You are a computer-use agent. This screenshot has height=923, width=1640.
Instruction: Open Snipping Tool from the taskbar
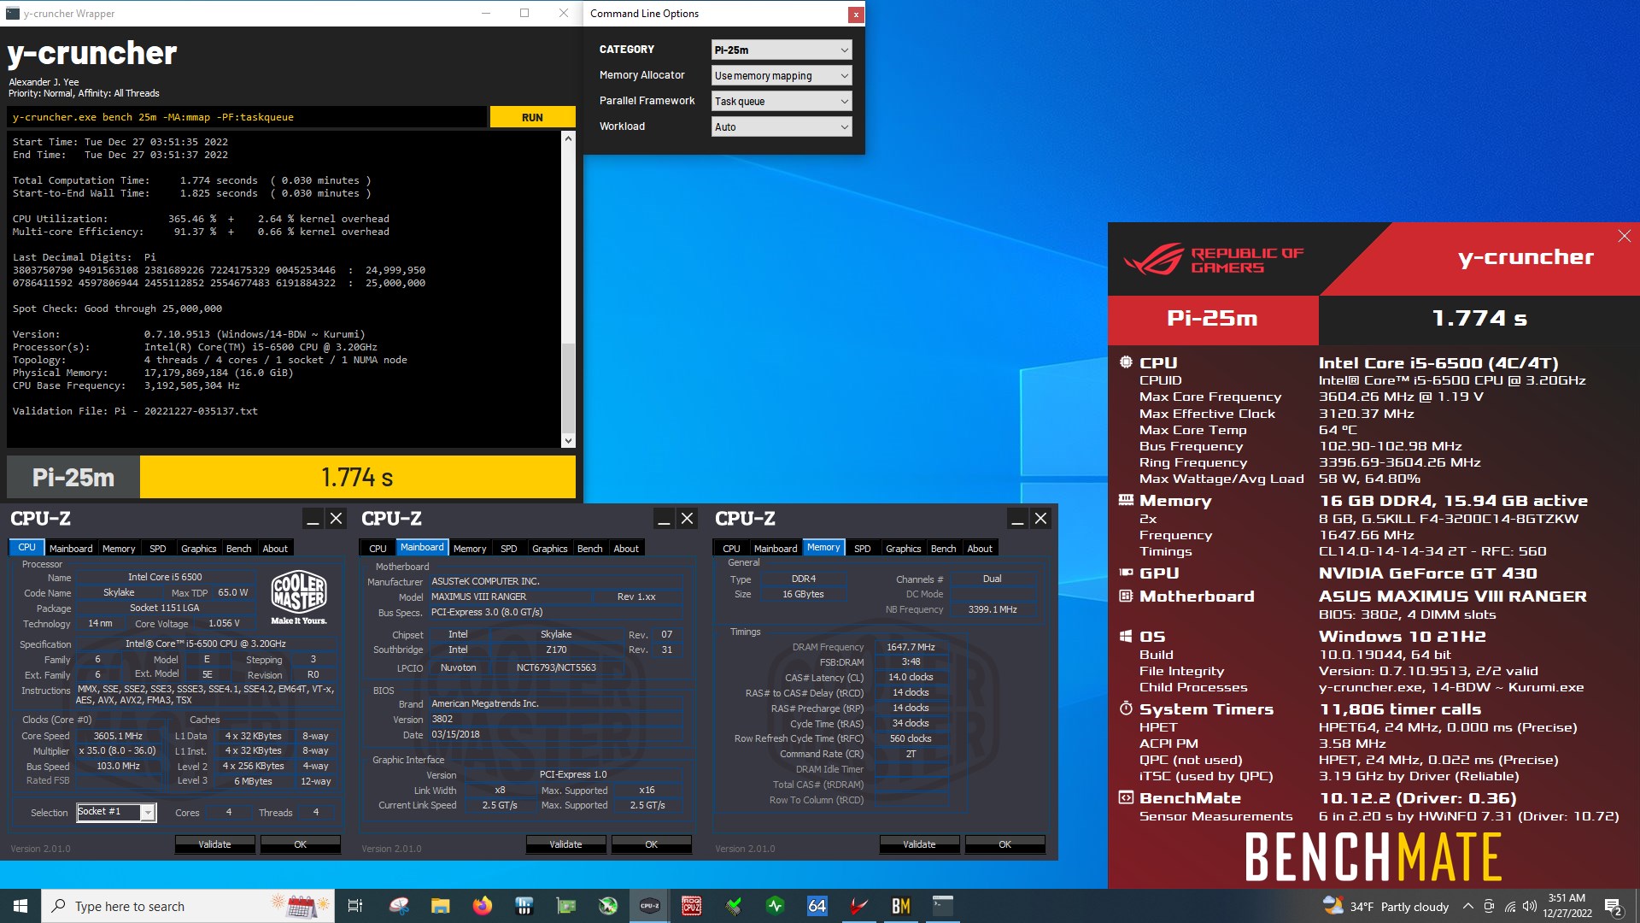(x=399, y=906)
